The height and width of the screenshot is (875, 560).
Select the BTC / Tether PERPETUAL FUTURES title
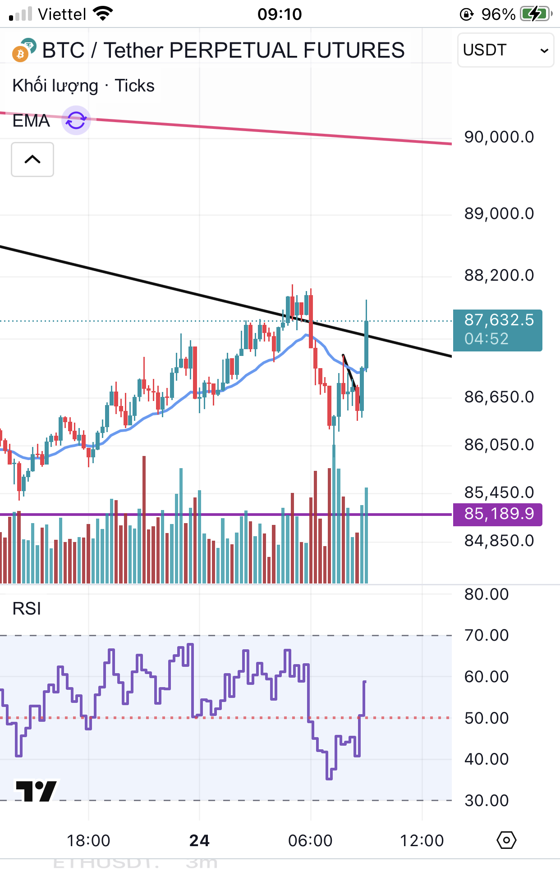[x=223, y=50]
